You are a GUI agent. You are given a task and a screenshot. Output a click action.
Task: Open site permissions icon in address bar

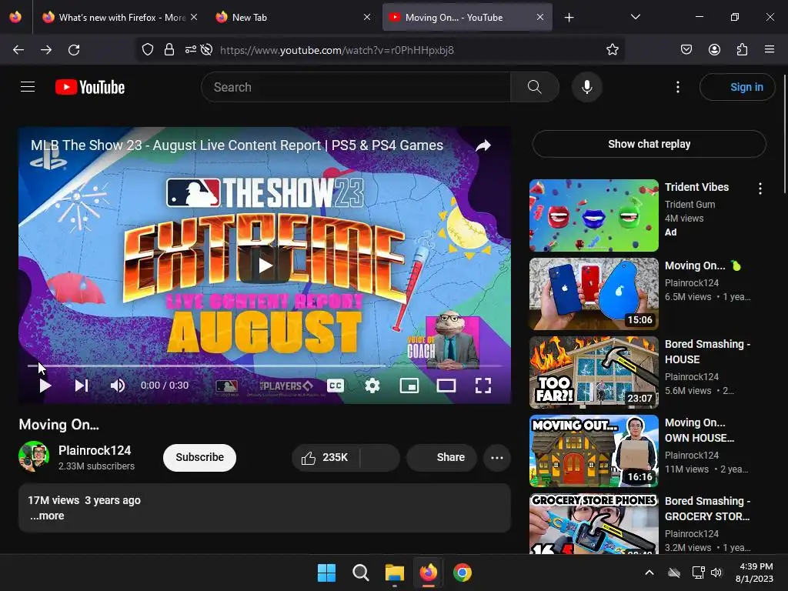tap(191, 50)
